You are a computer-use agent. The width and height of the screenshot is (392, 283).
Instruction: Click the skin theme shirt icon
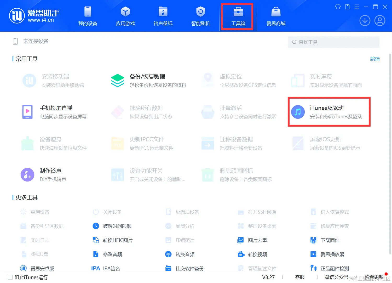coord(338,7)
